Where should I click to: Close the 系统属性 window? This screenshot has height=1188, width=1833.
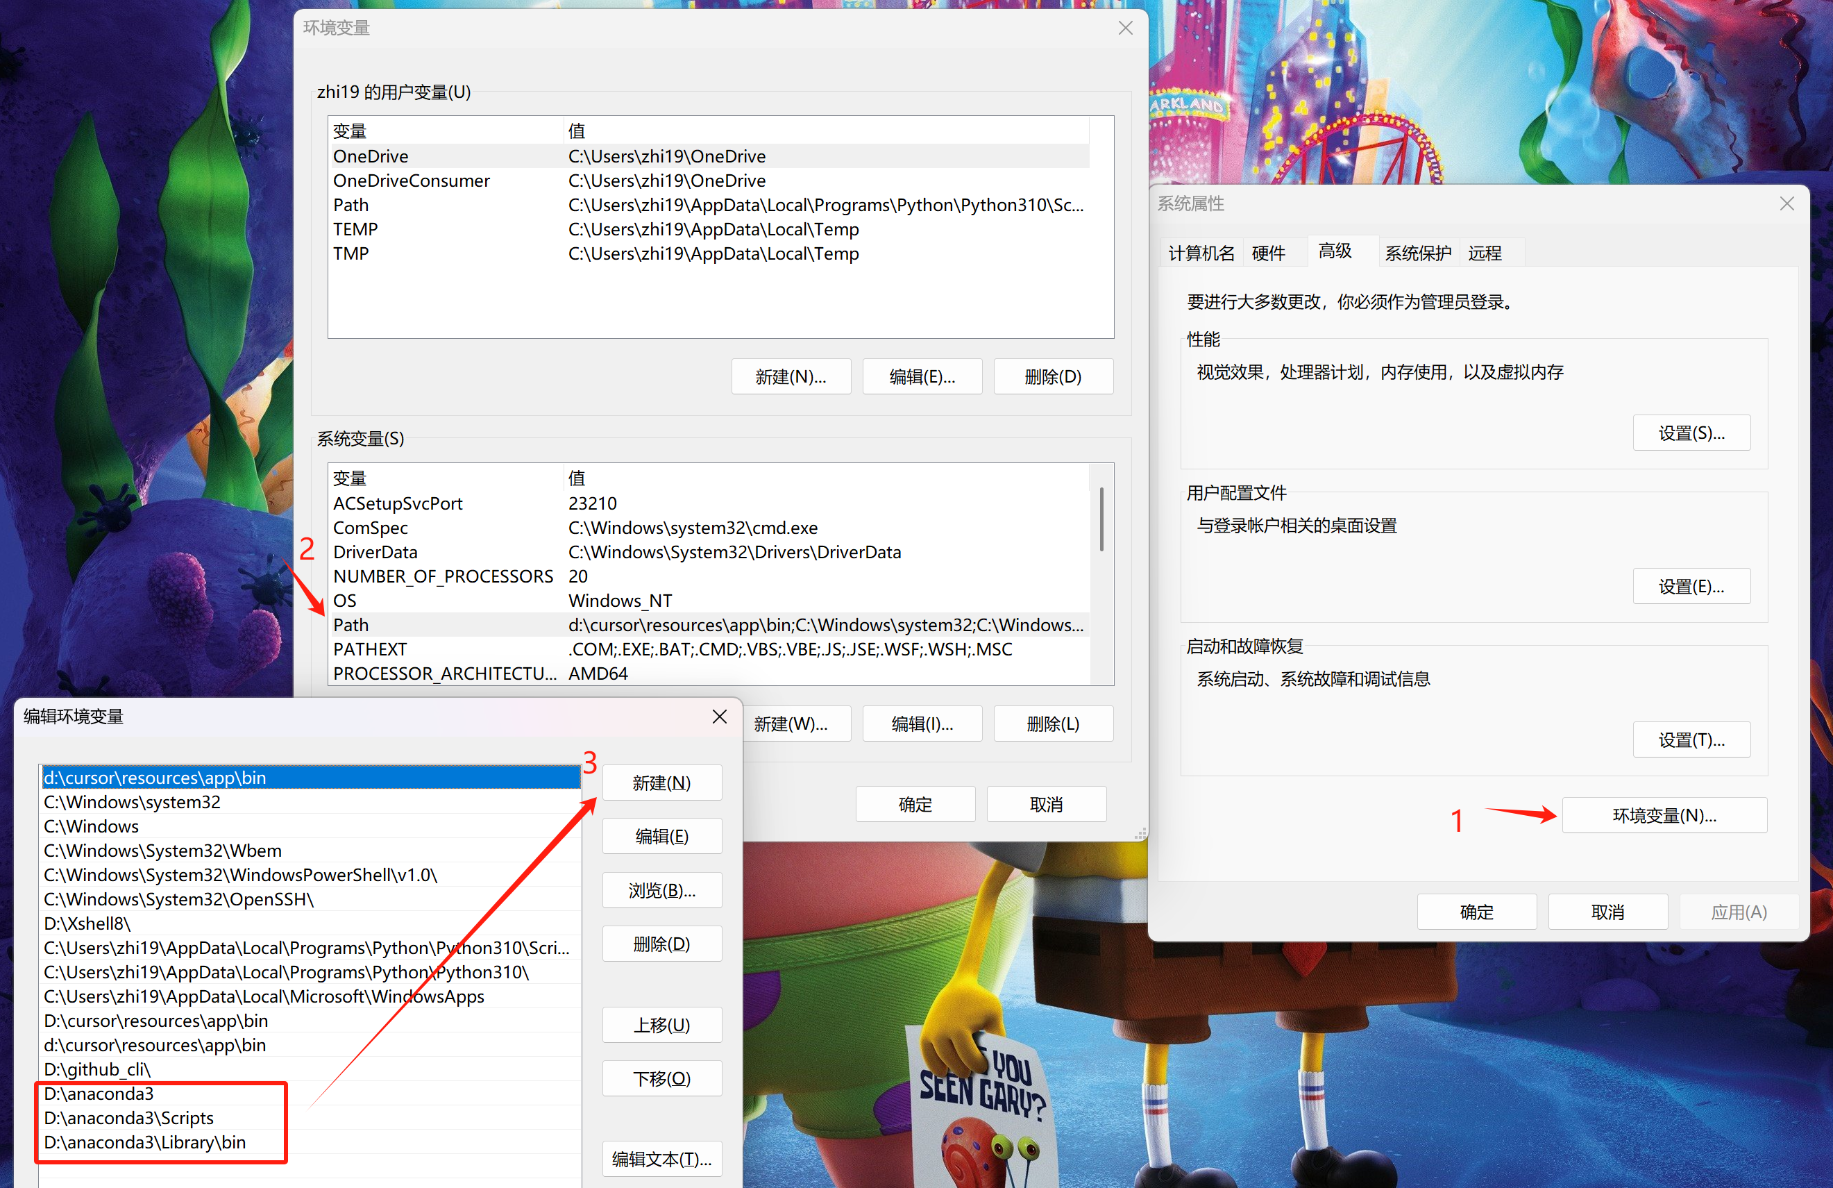[x=1786, y=203]
